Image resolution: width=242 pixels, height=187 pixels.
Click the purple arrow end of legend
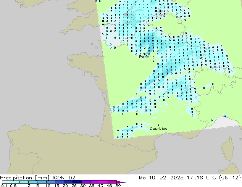121,182
